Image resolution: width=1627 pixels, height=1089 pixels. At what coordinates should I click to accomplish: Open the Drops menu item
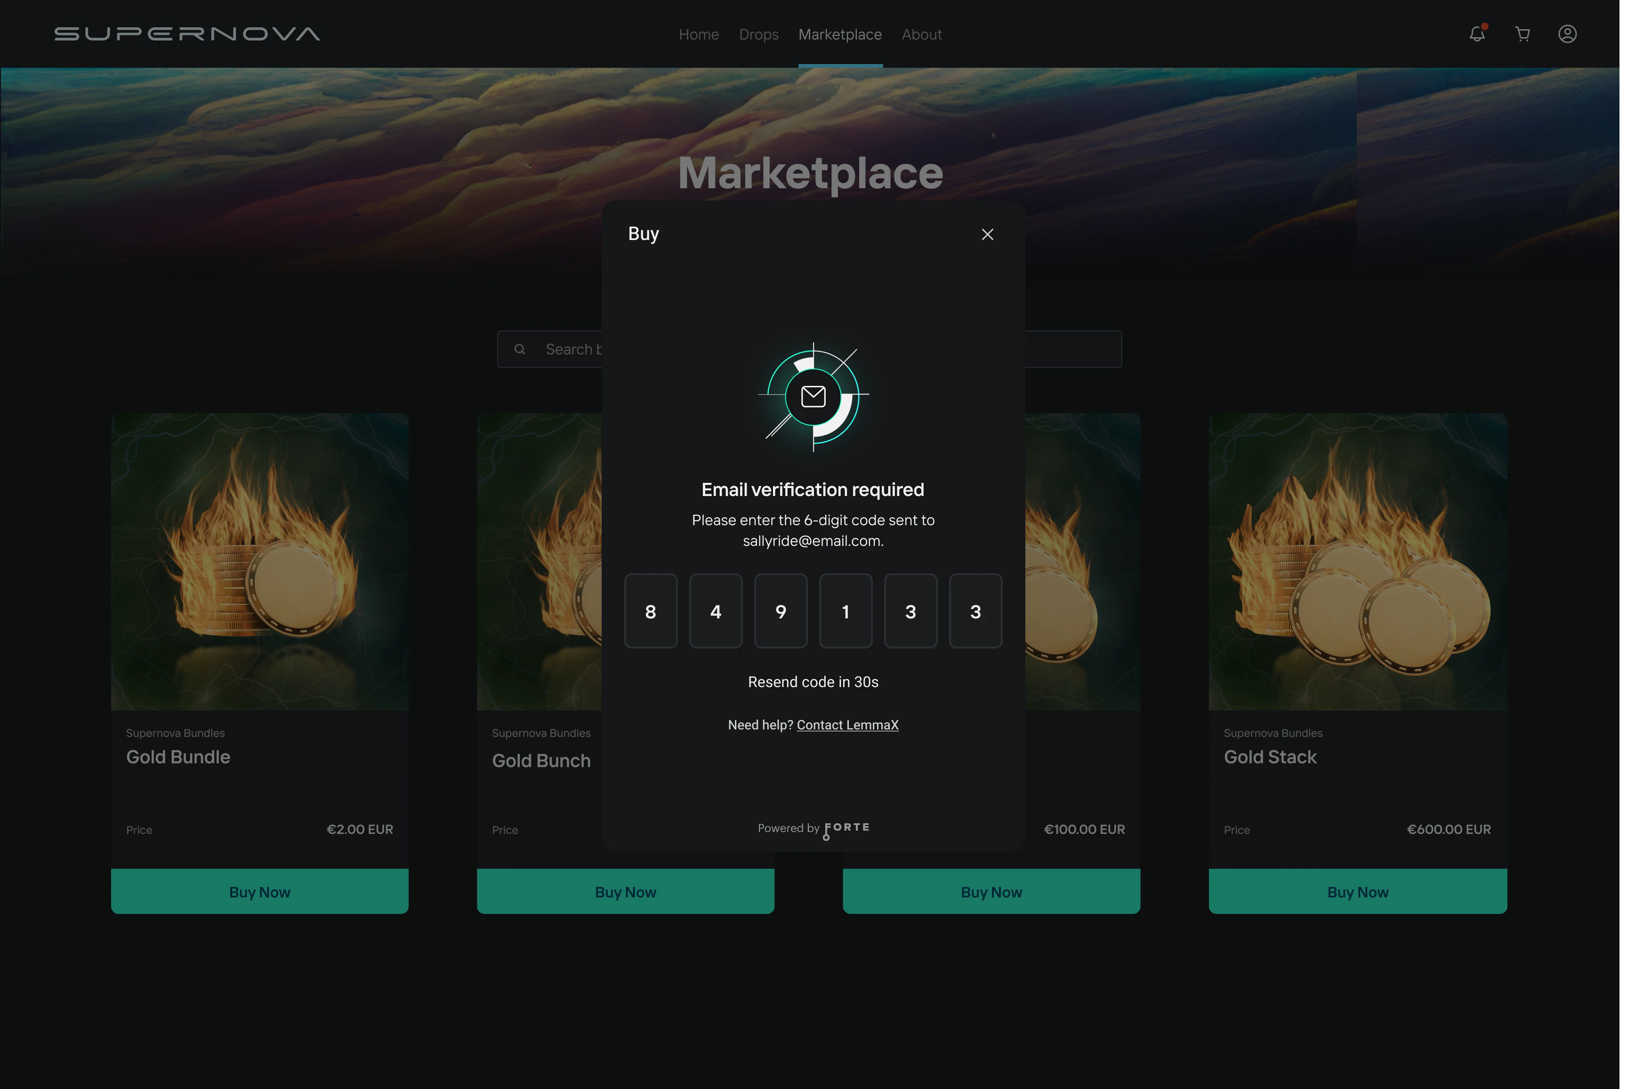point(758,34)
